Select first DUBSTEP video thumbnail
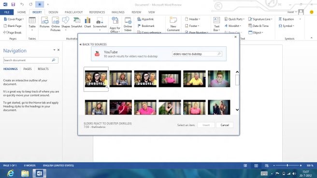Image resolution: width=317 pixels, height=178 pixels. [96, 79]
